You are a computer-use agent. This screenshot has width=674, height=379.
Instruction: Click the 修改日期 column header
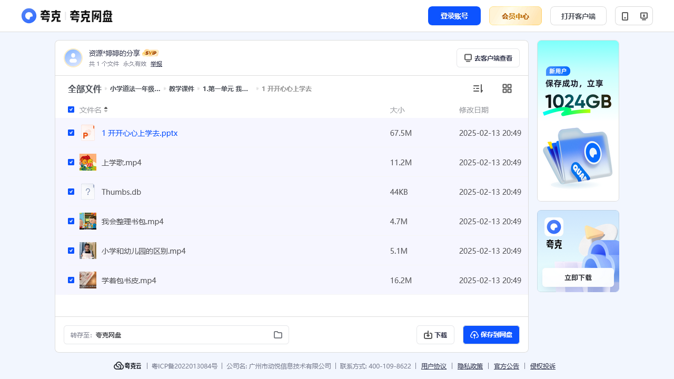[474, 110]
